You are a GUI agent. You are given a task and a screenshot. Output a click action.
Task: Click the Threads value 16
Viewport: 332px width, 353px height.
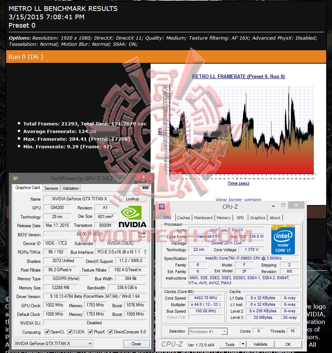(292, 331)
